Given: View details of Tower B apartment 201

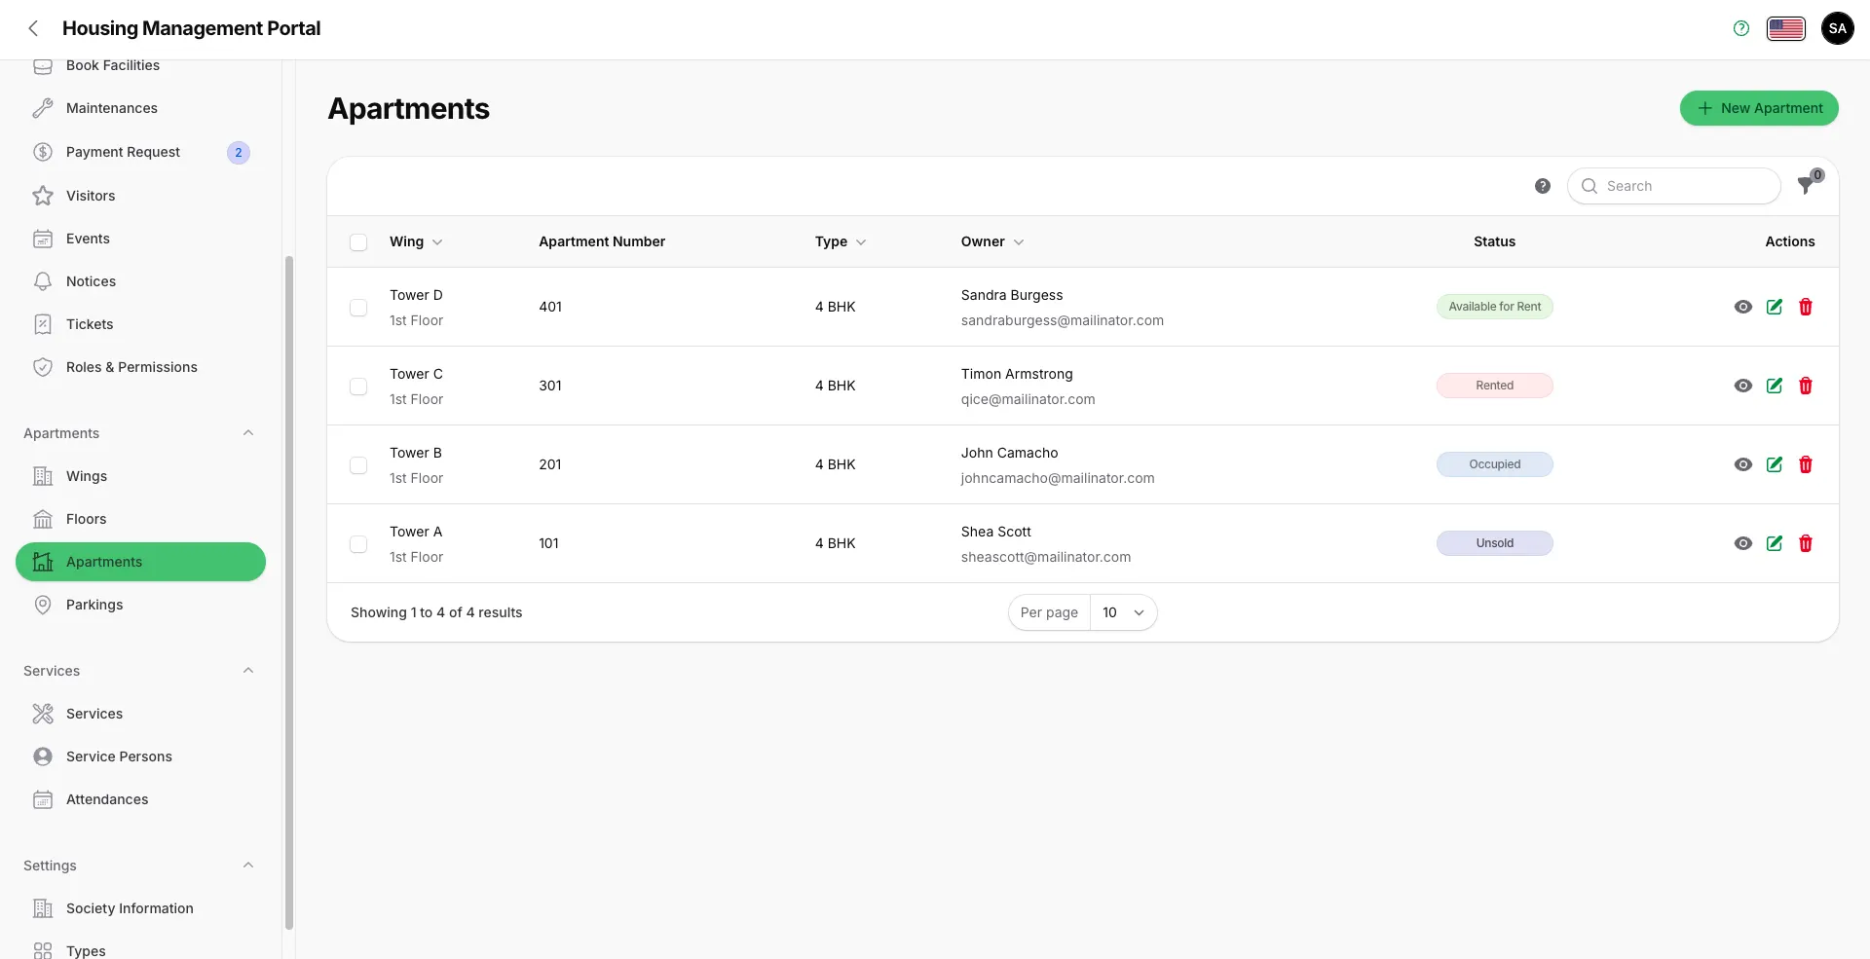Looking at the screenshot, I should tap(1742, 464).
